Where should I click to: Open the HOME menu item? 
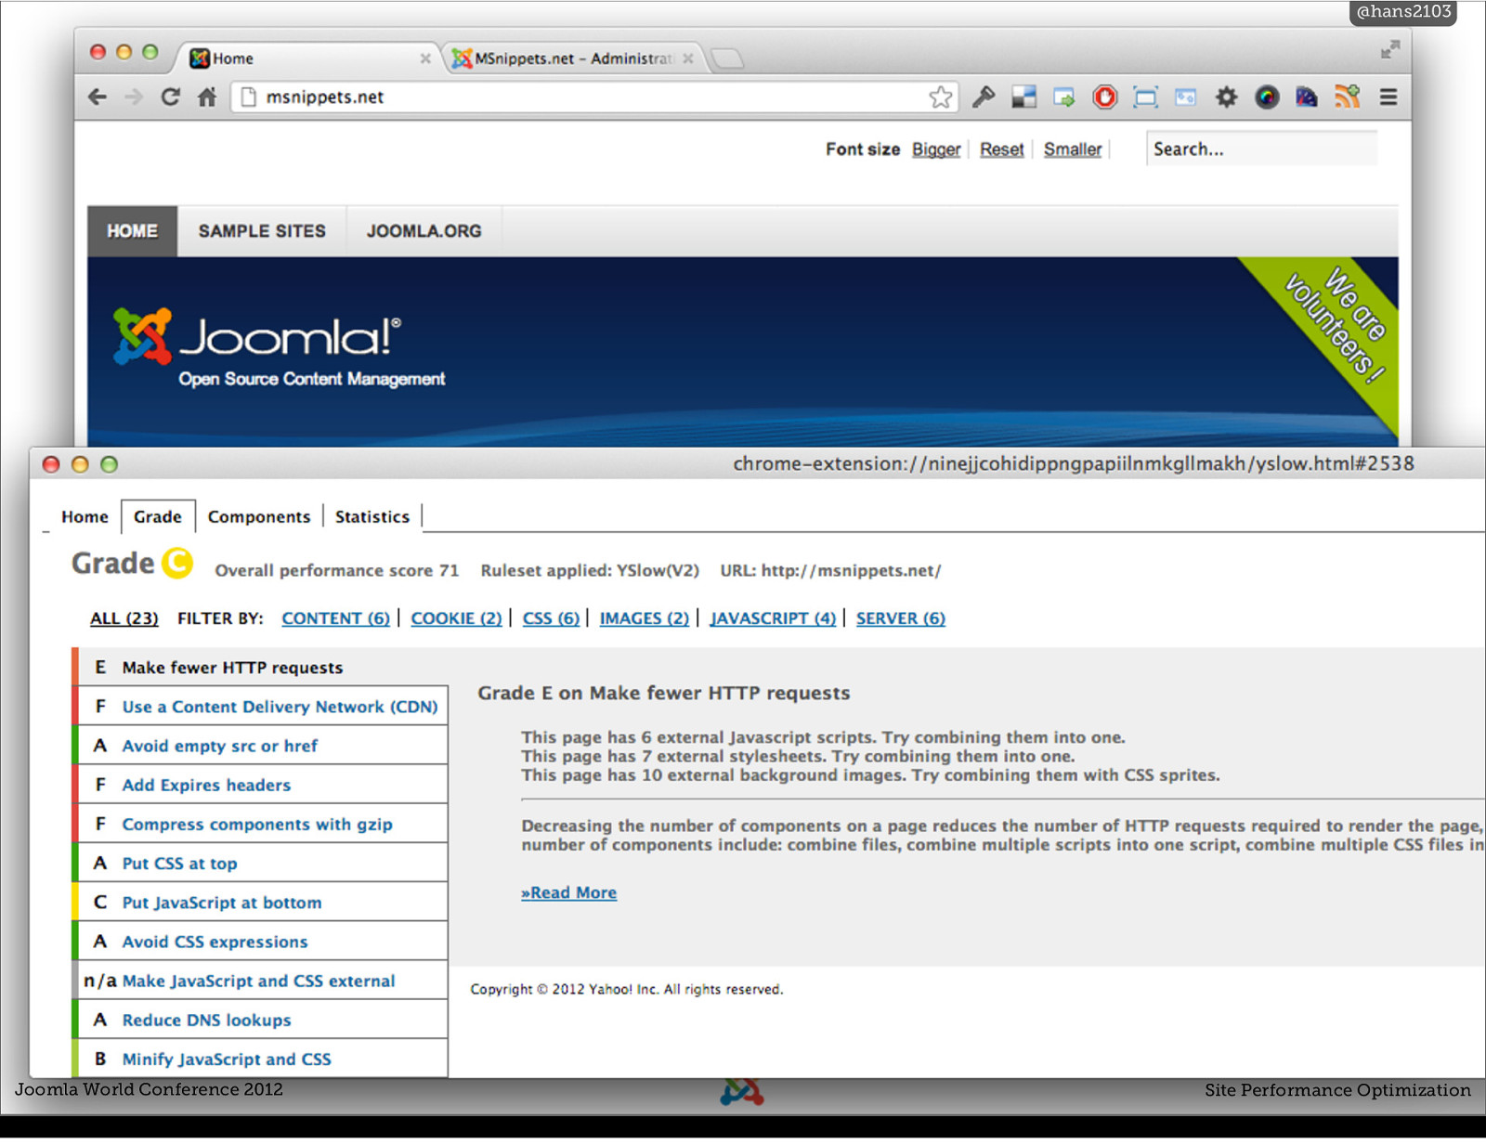[132, 231]
